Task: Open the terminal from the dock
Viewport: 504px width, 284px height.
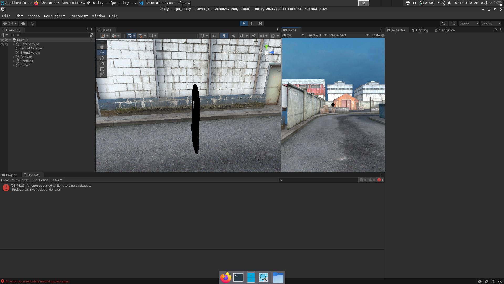Action: pyautogui.click(x=238, y=278)
